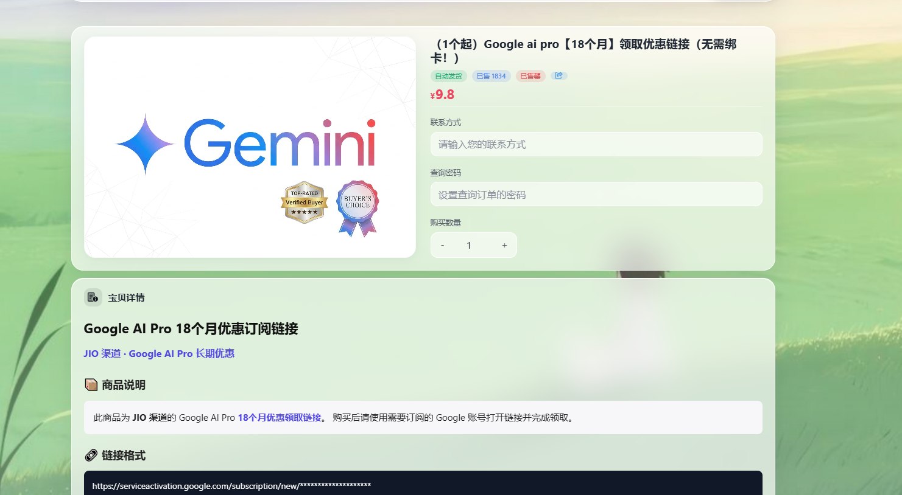
Task: Click the 购买数量 label
Action: pos(446,223)
